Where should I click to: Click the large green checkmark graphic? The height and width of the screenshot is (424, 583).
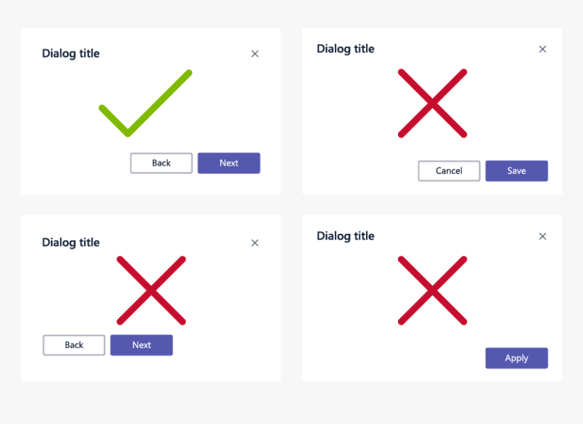(145, 104)
